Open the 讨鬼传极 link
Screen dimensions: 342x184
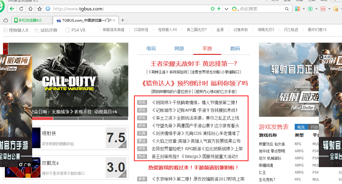[241, 30]
